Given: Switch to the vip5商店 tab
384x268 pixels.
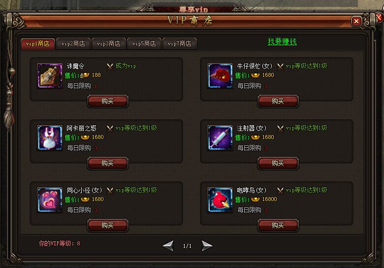Looking at the screenshot, I should click(144, 44).
